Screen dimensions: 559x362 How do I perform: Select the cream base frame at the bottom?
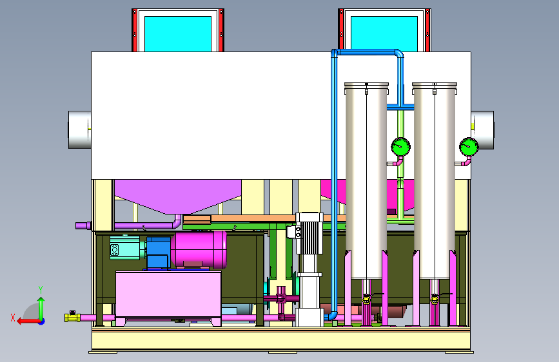click(281, 339)
